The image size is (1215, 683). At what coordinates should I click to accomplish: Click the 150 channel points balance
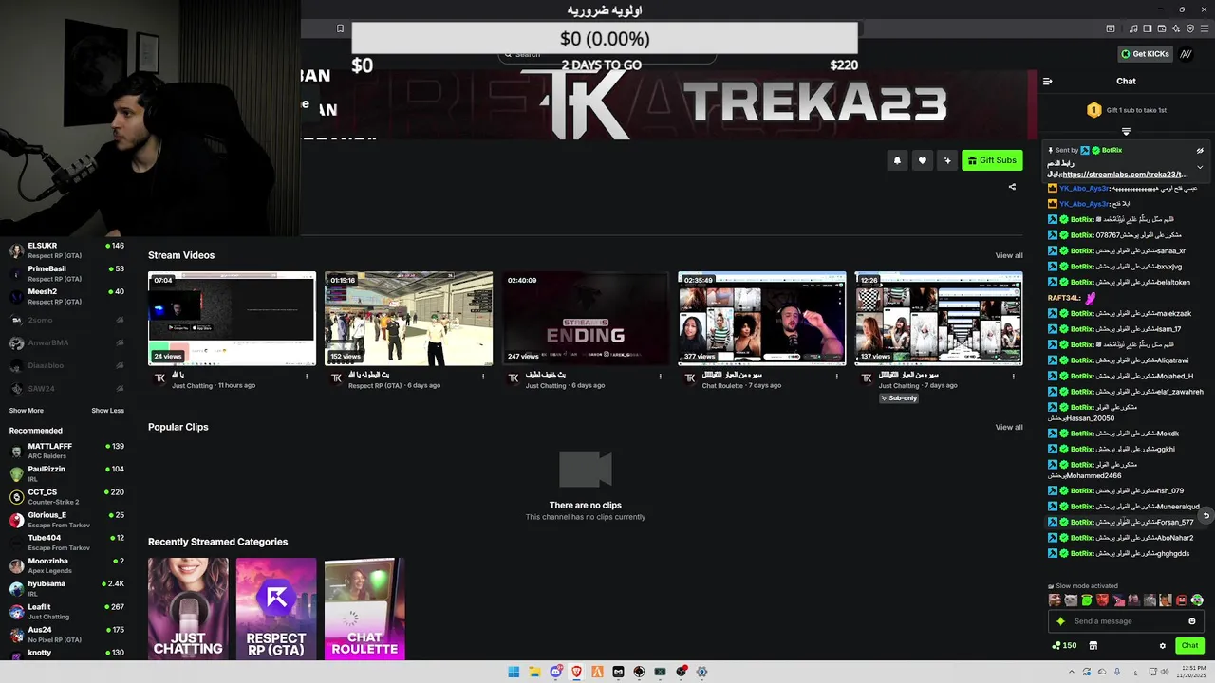1064,646
